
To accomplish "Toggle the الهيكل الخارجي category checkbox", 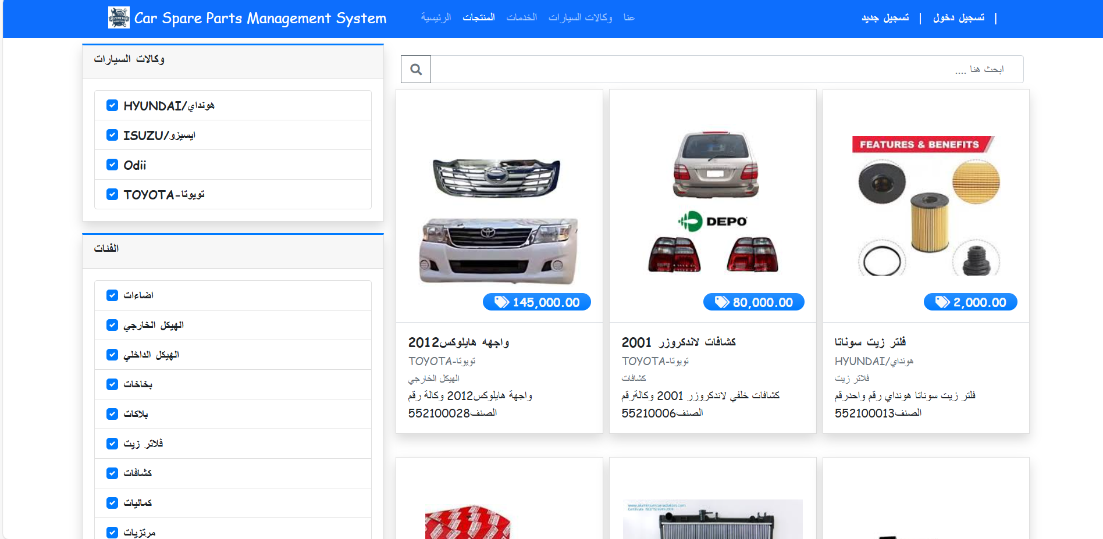I will (x=112, y=325).
